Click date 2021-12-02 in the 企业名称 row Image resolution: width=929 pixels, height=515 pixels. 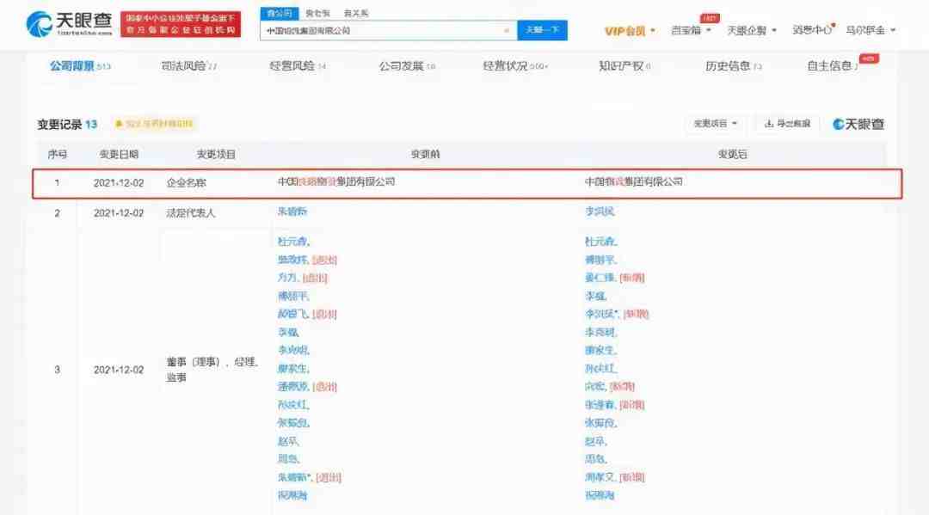[119, 183]
